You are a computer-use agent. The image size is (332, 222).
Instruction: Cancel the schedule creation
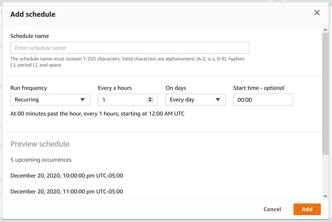pyautogui.click(x=272, y=209)
